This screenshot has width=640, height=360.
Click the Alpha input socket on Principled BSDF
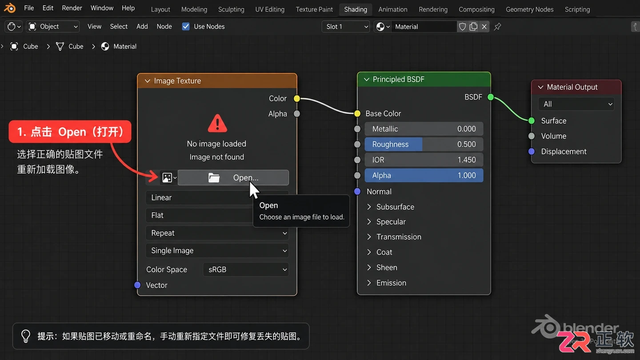[x=357, y=176]
